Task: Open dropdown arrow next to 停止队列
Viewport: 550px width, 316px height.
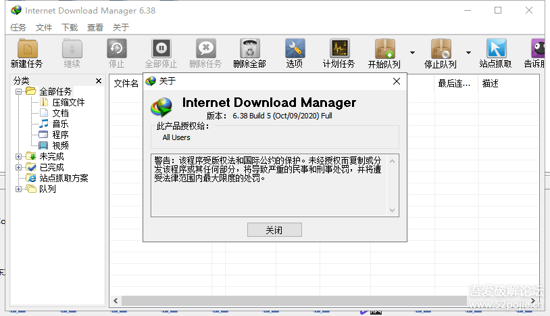Action: (x=468, y=53)
